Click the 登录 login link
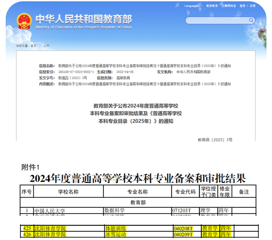This screenshot has width=272, height=240. [x=243, y=6]
